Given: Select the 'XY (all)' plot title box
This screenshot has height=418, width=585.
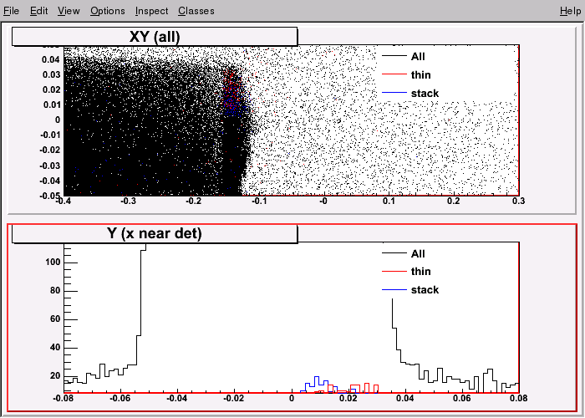Looking at the screenshot, I should pos(155,37).
